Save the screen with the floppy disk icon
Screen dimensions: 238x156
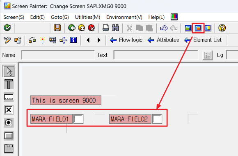click(57, 28)
